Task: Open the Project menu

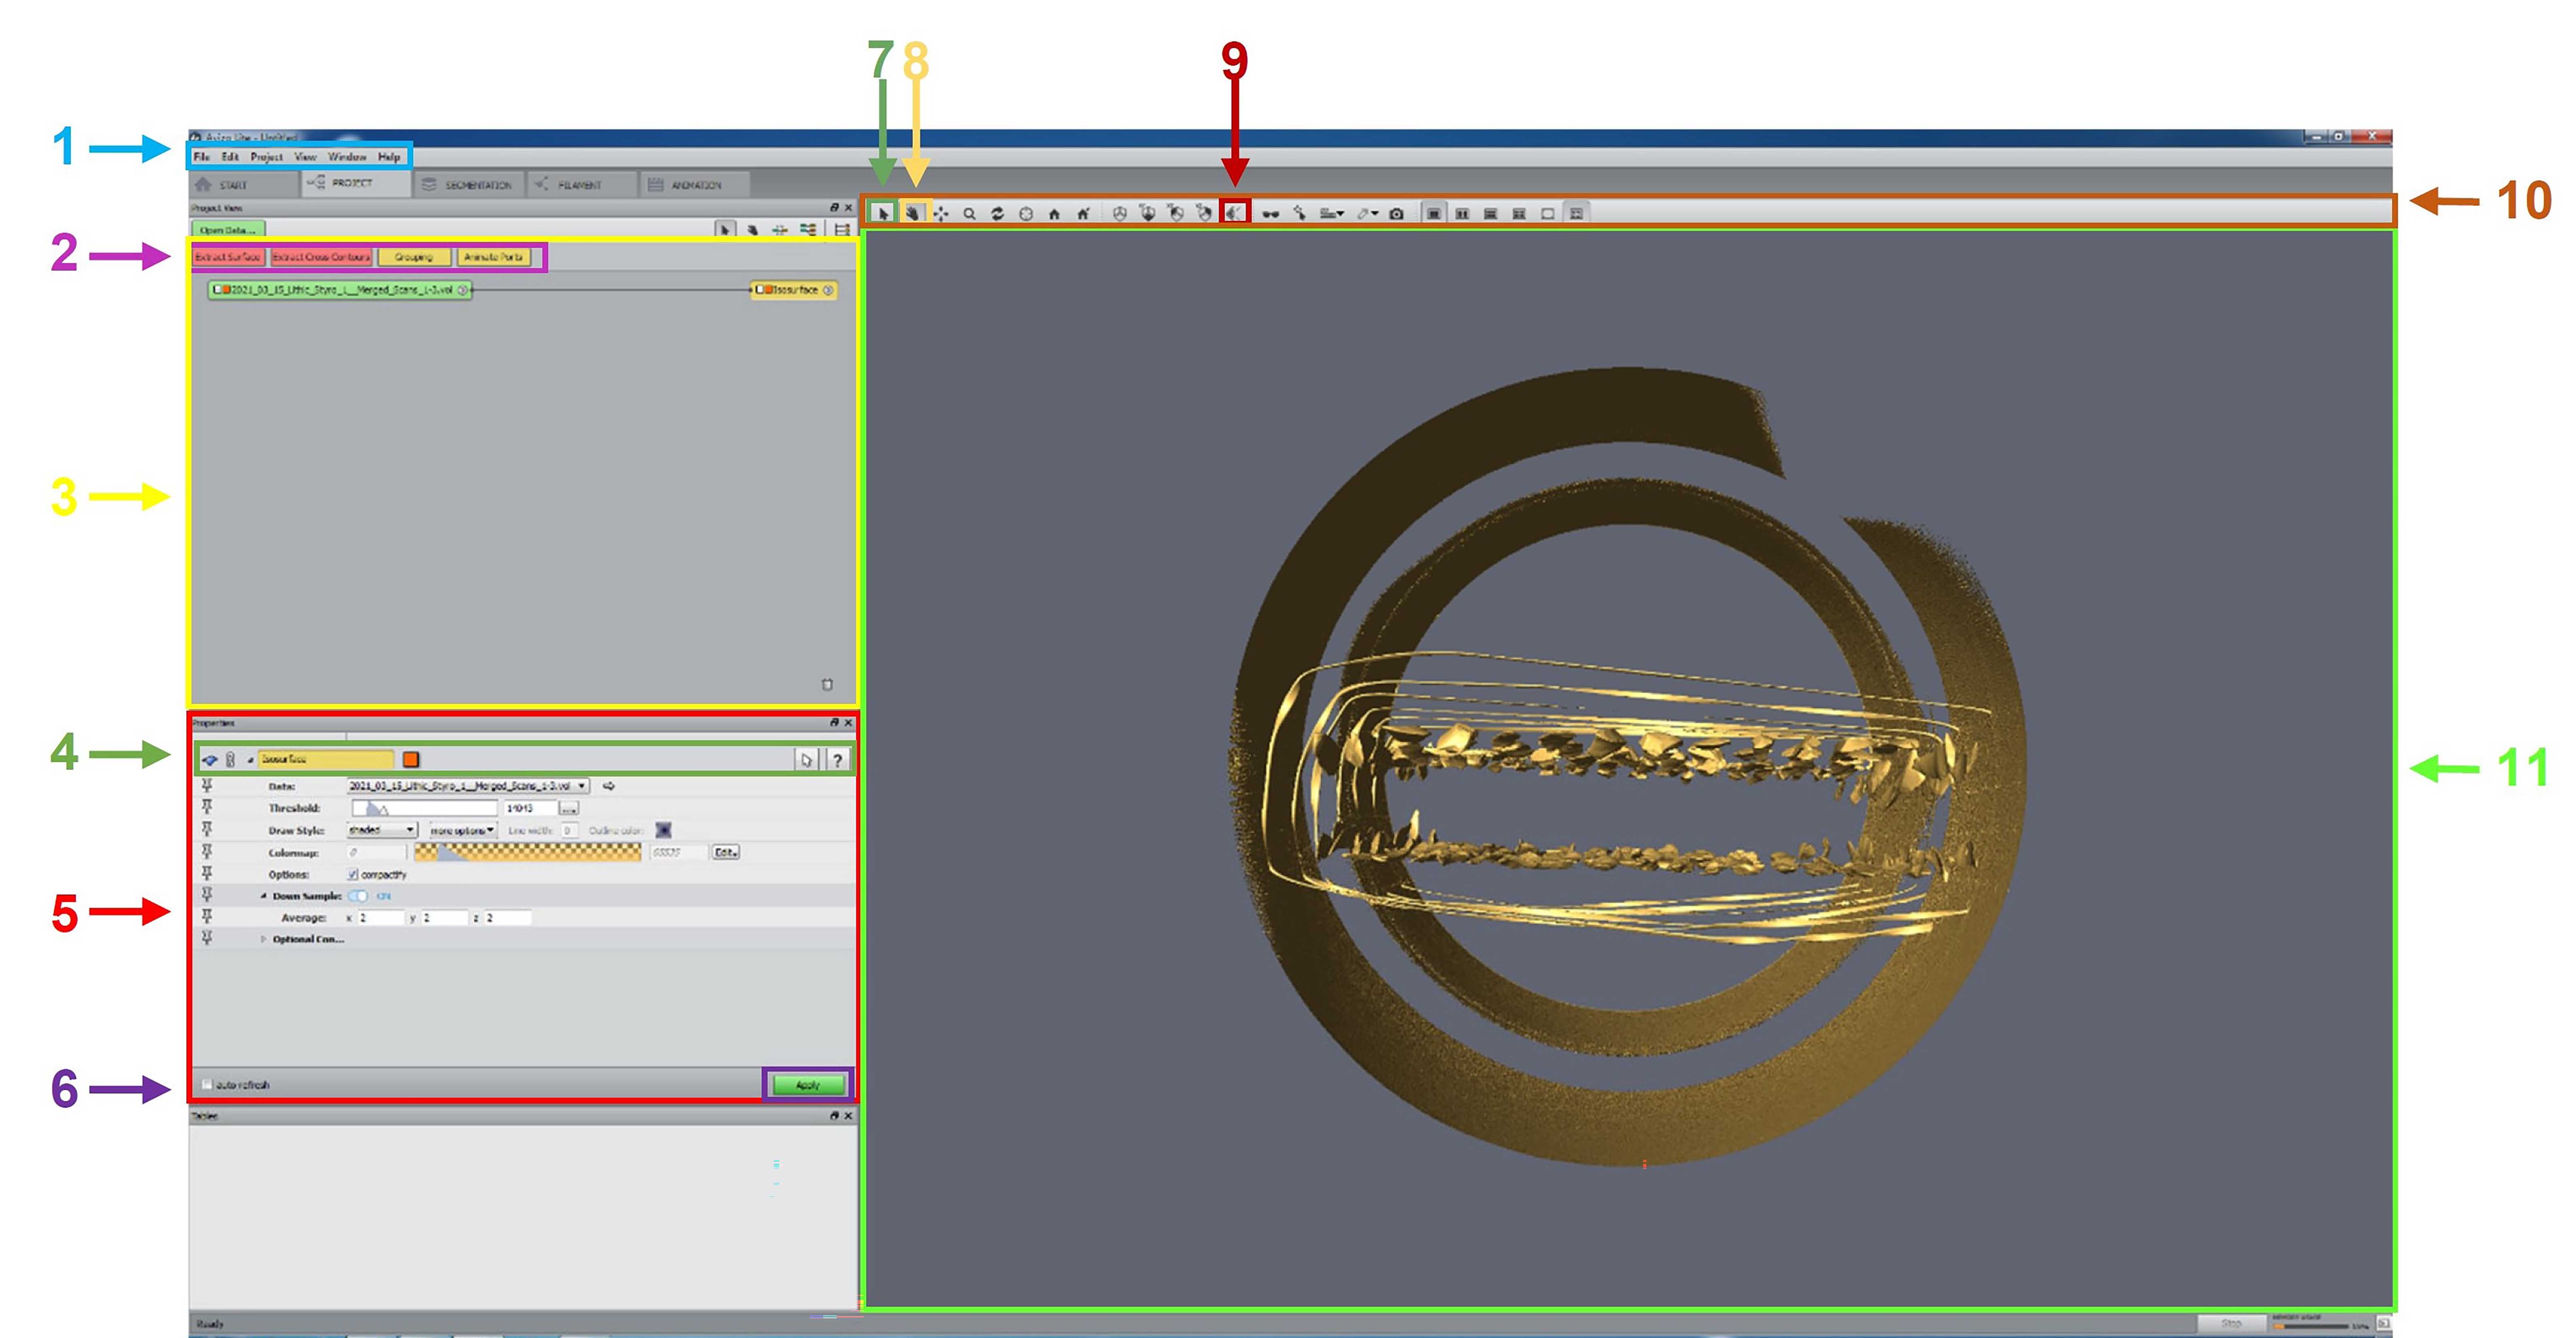Action: point(266,157)
